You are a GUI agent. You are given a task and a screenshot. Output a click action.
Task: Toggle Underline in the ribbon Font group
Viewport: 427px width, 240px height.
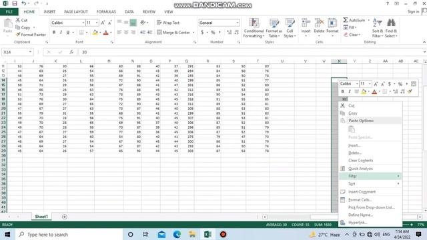[68, 33]
